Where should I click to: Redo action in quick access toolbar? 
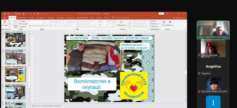(x=12, y=14)
